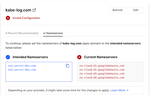Click the Intended Nameservers heading
This screenshot has width=151, height=95.
tap(30, 57)
